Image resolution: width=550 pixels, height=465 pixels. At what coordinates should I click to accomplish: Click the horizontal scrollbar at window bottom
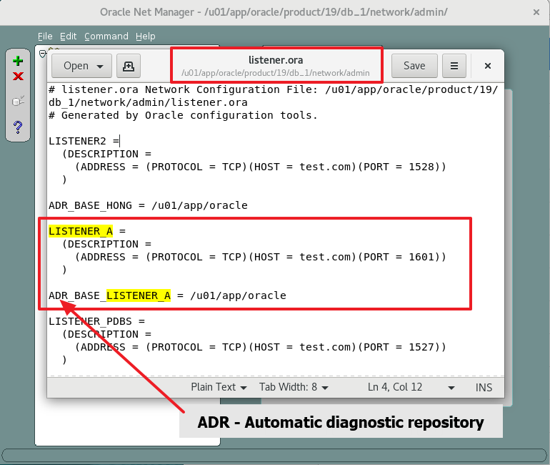pyautogui.click(x=274, y=455)
